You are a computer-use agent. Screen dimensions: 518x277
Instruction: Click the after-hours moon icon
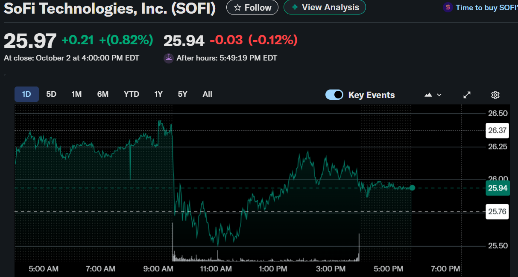pos(168,58)
